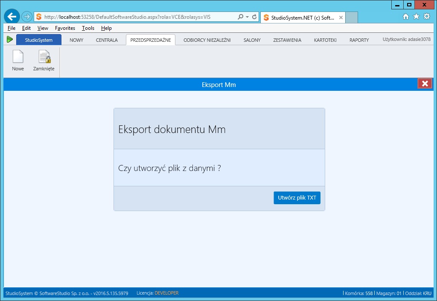Click the Eksport dokumentu Mm heading
Screen dimensions: 437x301
tap(172, 130)
